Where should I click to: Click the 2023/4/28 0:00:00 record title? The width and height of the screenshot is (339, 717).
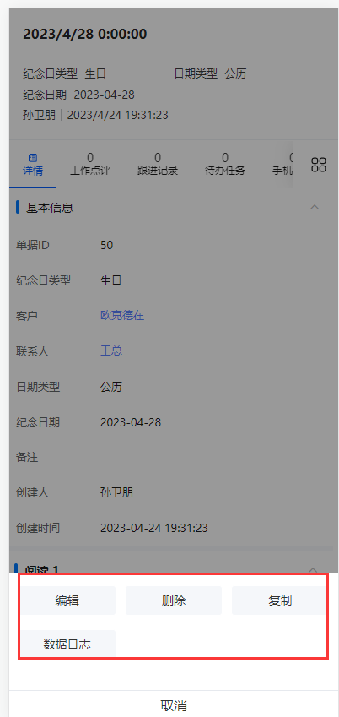pyautogui.click(x=85, y=35)
